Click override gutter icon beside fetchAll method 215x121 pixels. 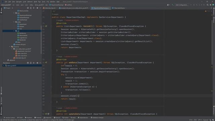(46, 26)
